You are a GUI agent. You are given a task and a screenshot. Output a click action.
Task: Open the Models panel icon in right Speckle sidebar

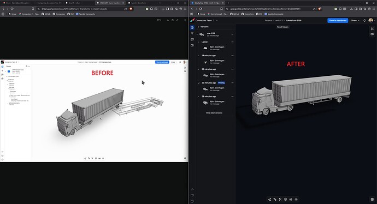click(192, 27)
